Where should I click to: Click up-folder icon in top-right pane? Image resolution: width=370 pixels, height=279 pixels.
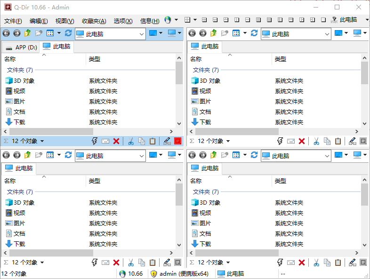(213, 33)
